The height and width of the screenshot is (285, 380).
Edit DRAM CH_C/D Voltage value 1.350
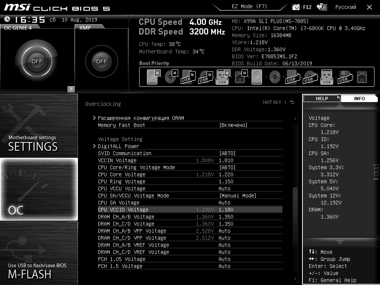pyautogui.click(x=226, y=223)
